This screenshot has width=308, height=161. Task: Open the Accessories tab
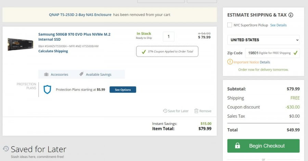click(x=56, y=74)
